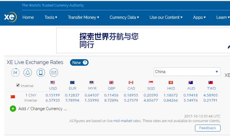Expand the Learn menu

pos(223,17)
